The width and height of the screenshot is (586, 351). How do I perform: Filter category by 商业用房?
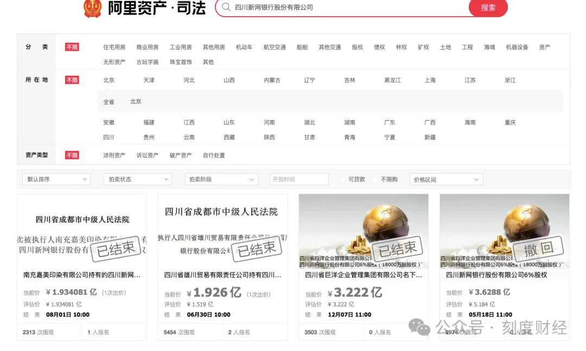(x=148, y=47)
